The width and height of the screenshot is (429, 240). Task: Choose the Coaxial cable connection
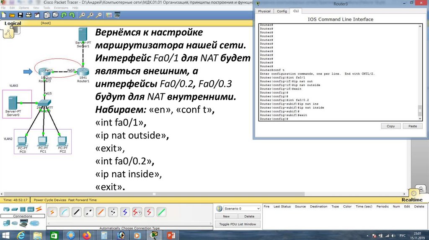click(125, 212)
